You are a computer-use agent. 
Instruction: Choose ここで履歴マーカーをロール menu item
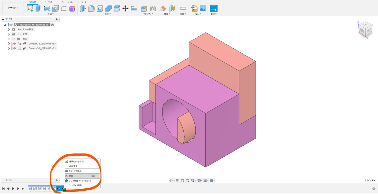click(x=82, y=181)
